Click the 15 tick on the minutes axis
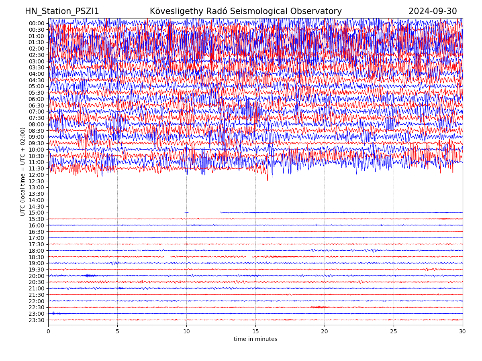482x361 pixels. click(x=255, y=331)
